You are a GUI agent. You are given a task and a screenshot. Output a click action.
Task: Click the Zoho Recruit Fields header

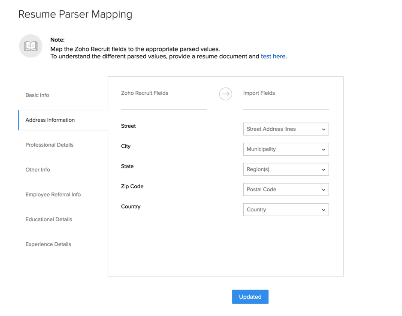[x=145, y=93]
